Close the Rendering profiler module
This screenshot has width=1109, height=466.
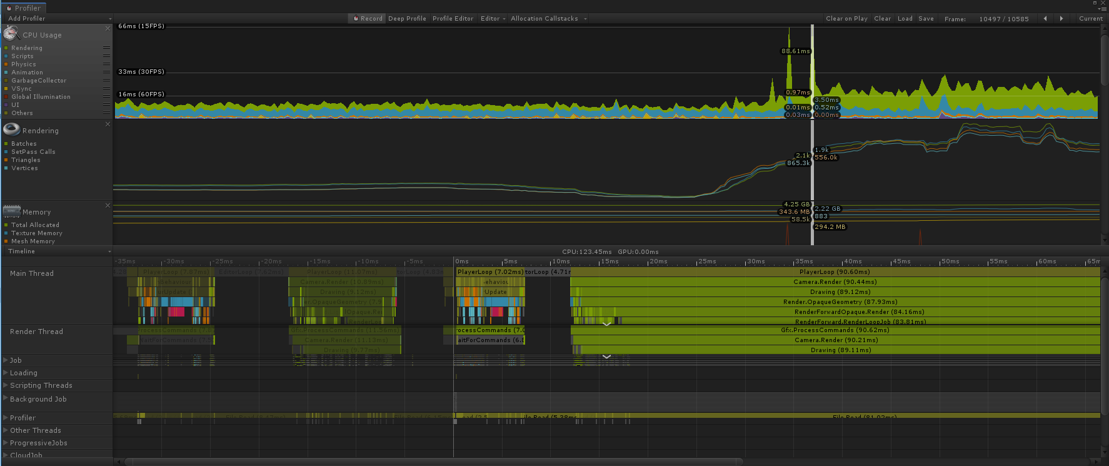(x=108, y=124)
